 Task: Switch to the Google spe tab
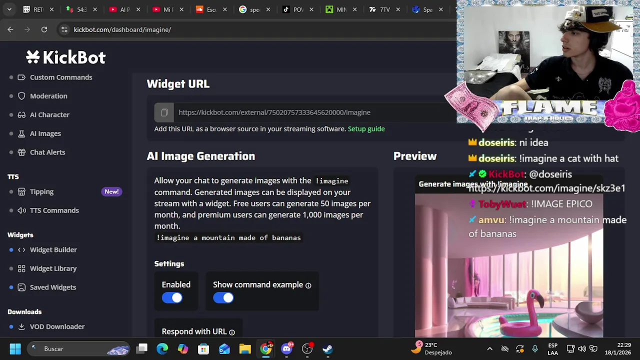255,9
